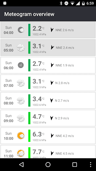The height and width of the screenshot is (171, 96).
Task: Tap the wind direction arrow for Sun 07:00
Action: 52,83
